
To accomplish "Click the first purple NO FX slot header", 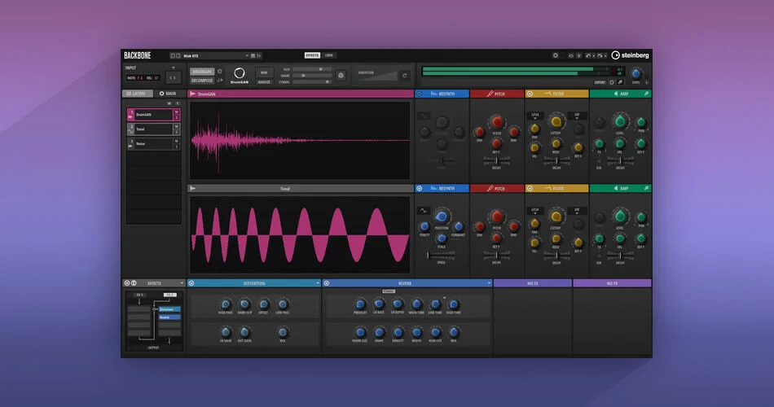I will point(533,283).
